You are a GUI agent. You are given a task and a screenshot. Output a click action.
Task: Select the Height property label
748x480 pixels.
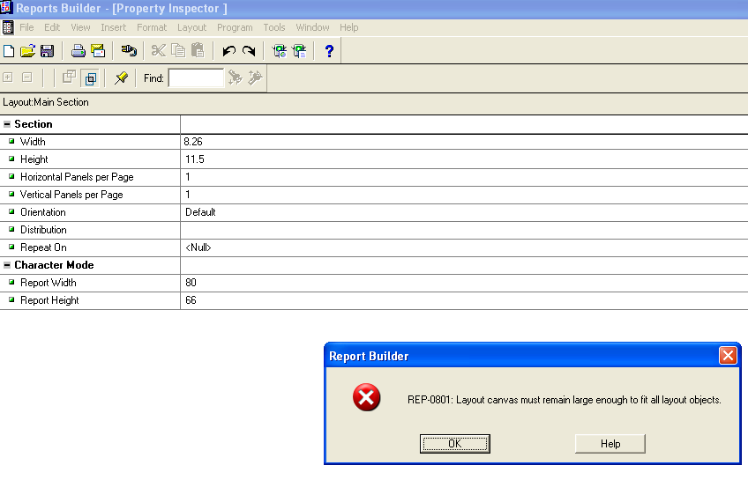tap(34, 159)
